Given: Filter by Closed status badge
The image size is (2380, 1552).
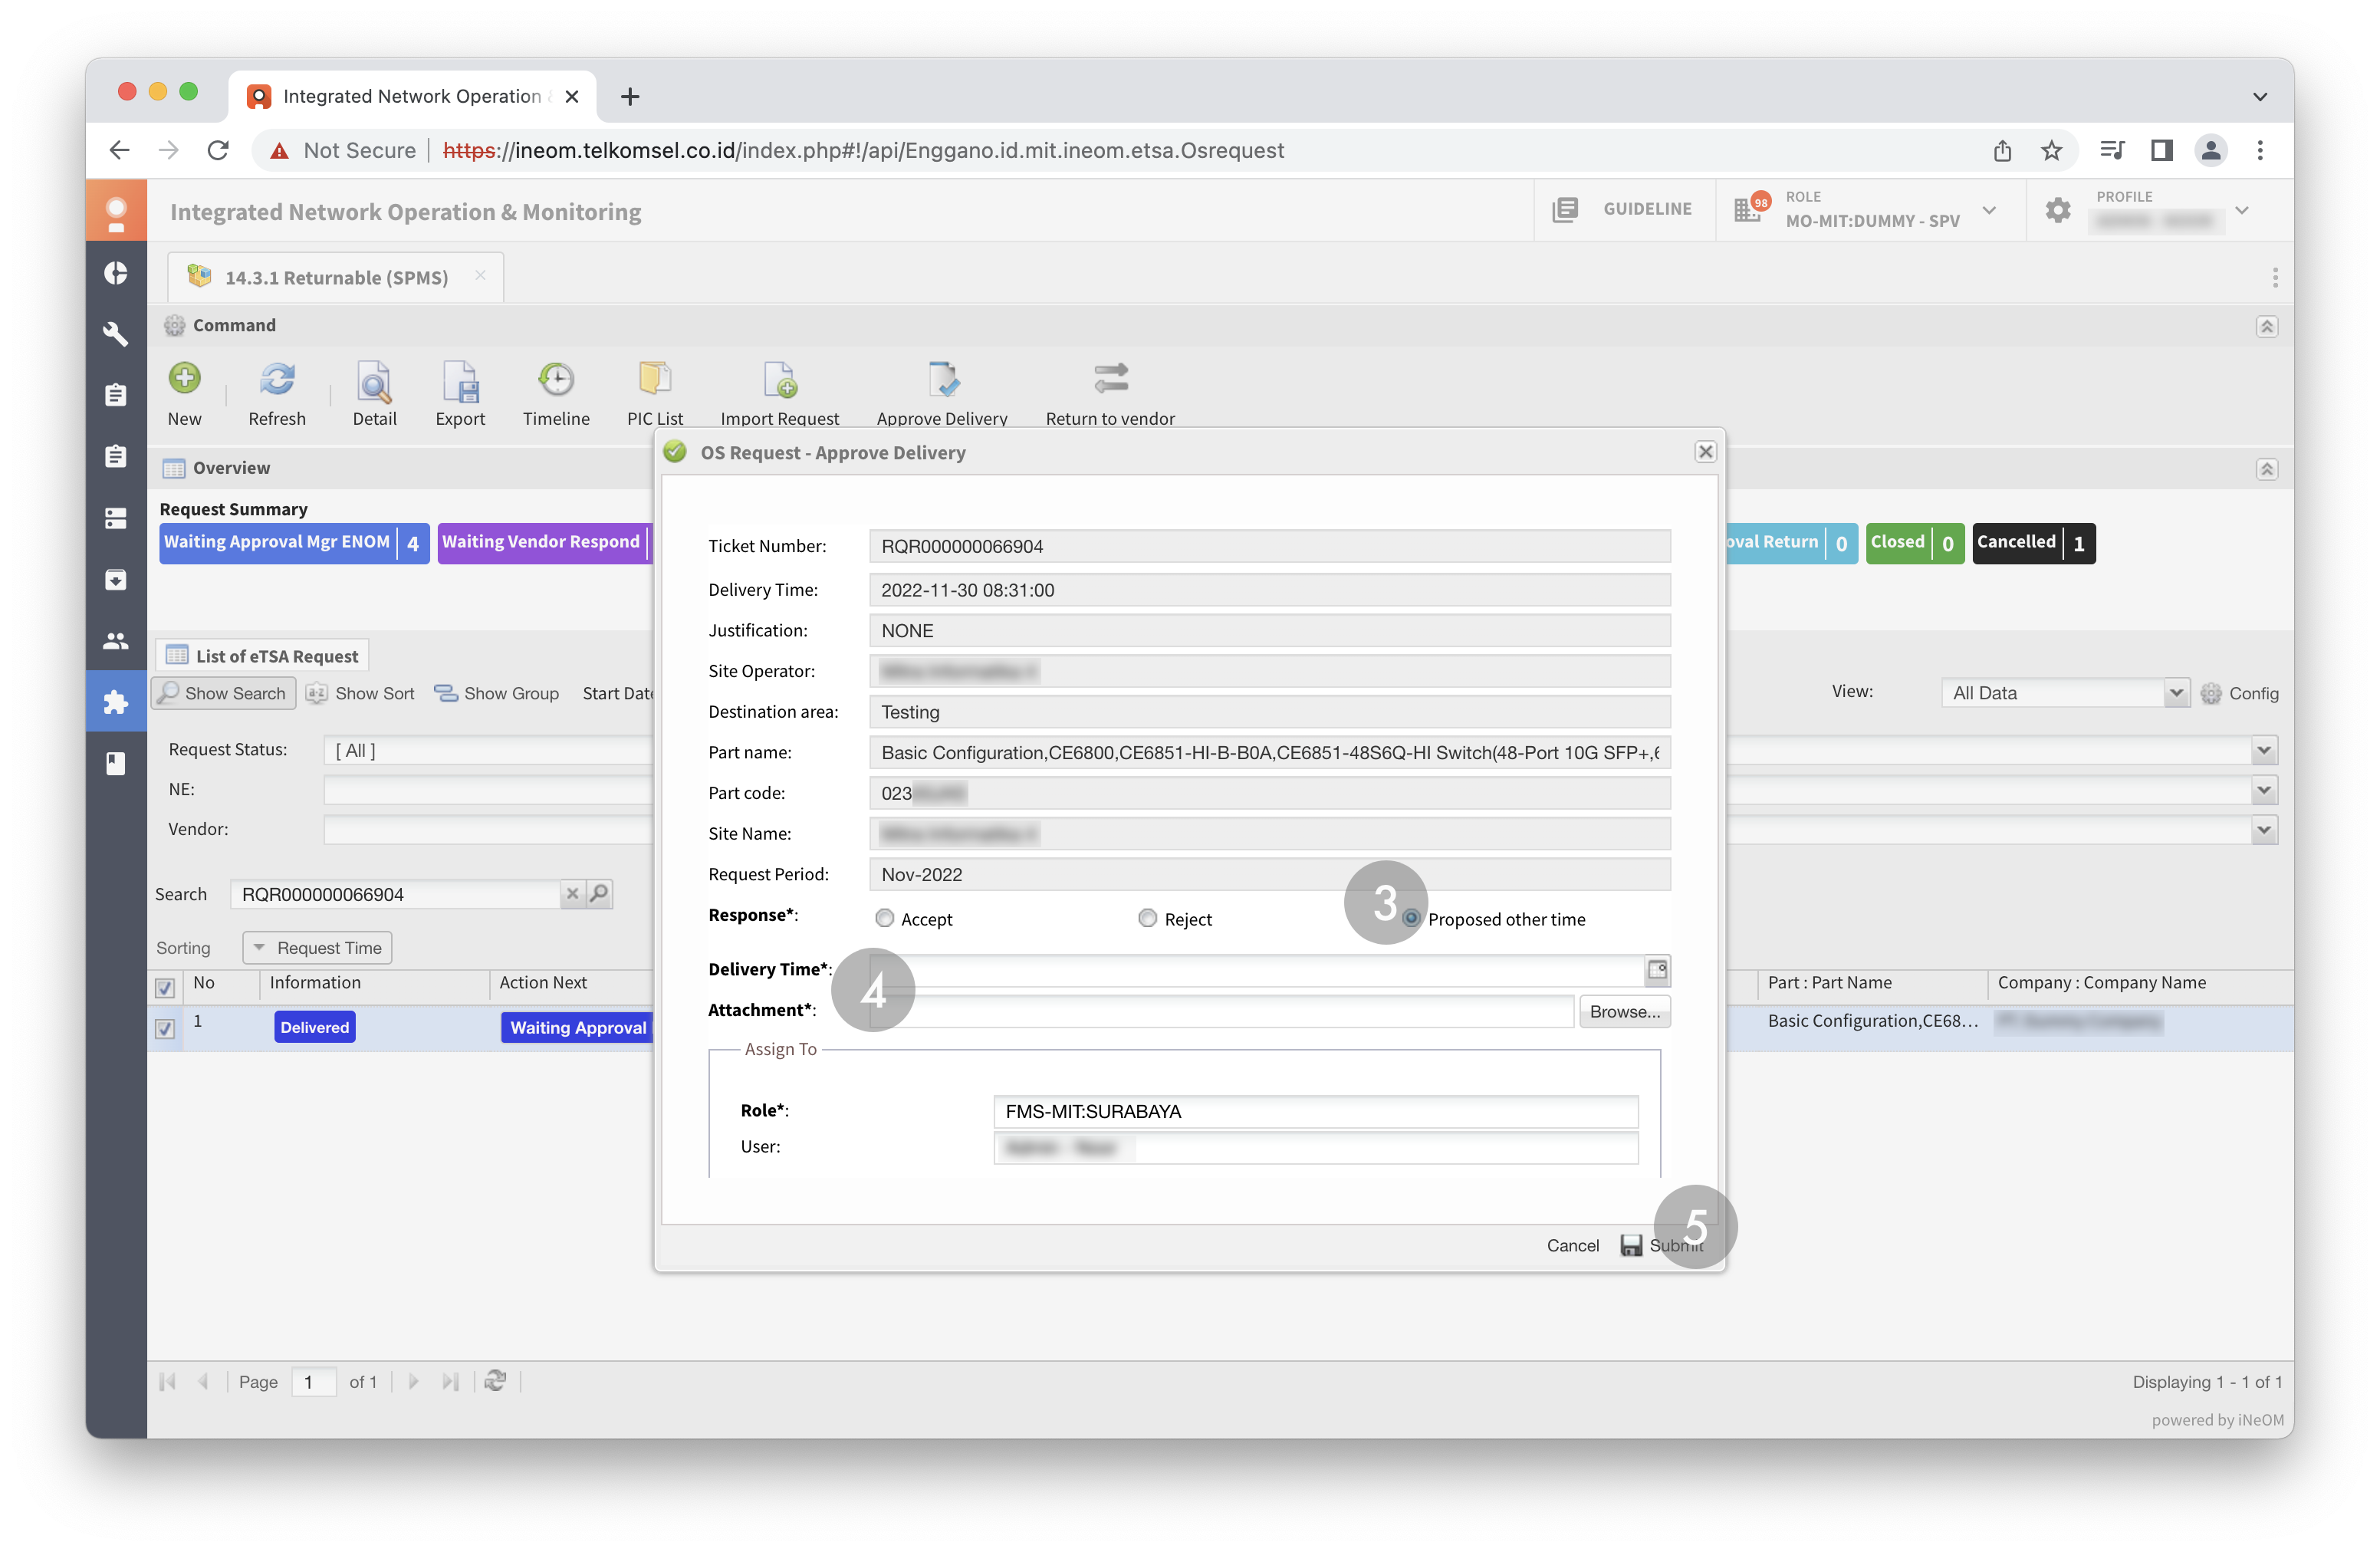Looking at the screenshot, I should tap(1914, 543).
